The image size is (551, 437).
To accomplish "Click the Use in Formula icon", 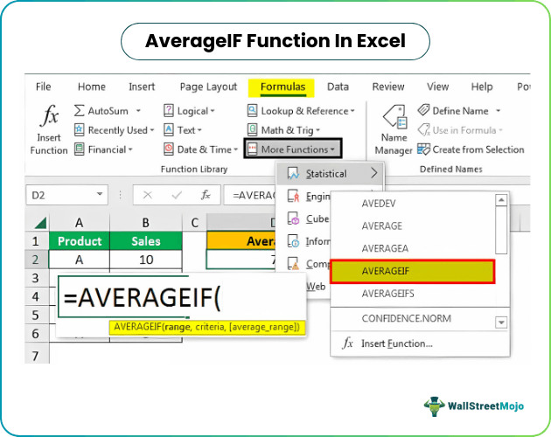I will pos(423,130).
